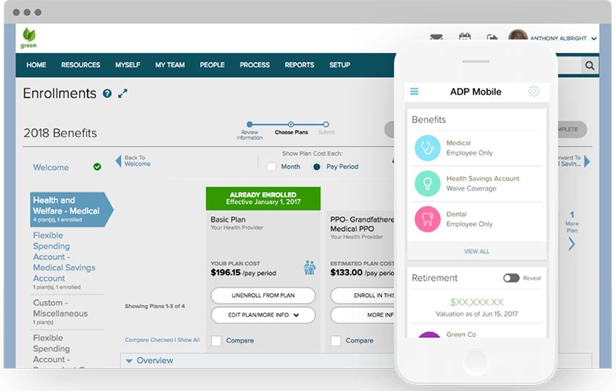Click the family coverage icon on Basic Plan
Viewport: 616px width, 391px height.
[x=309, y=268]
